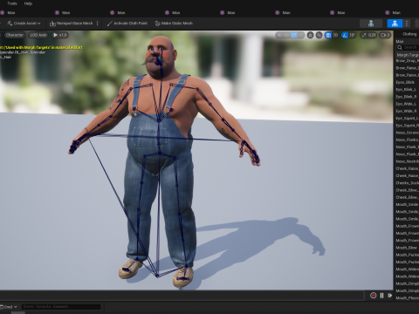Open rotation snap angle value dropdown

[353, 35]
